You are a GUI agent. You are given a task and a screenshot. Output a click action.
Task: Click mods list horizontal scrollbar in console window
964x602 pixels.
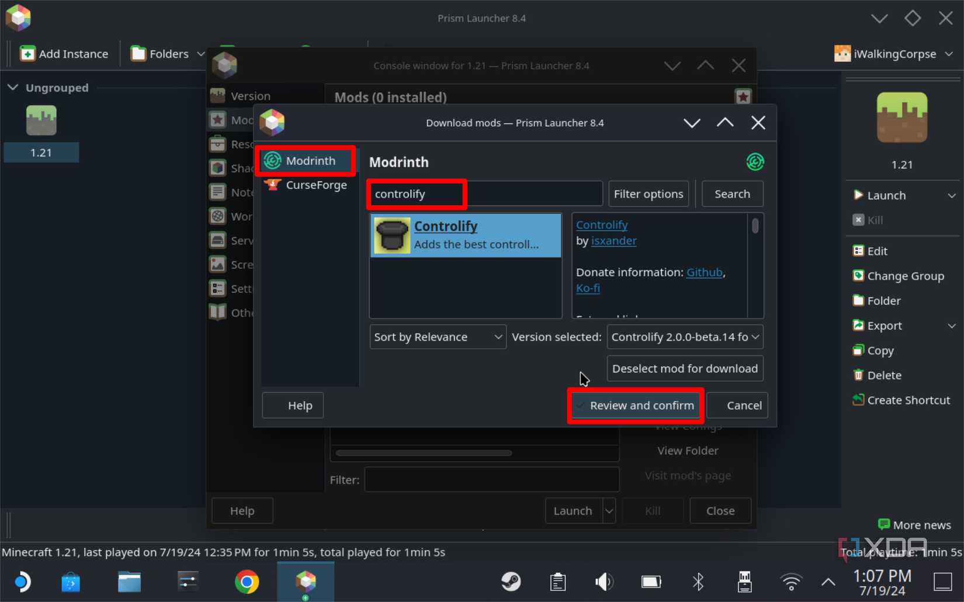[424, 453]
